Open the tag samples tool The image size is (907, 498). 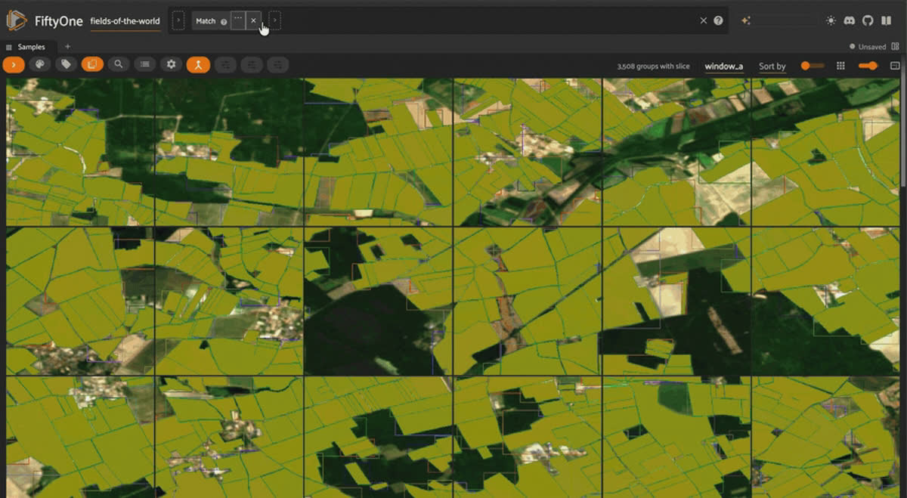[x=66, y=65]
